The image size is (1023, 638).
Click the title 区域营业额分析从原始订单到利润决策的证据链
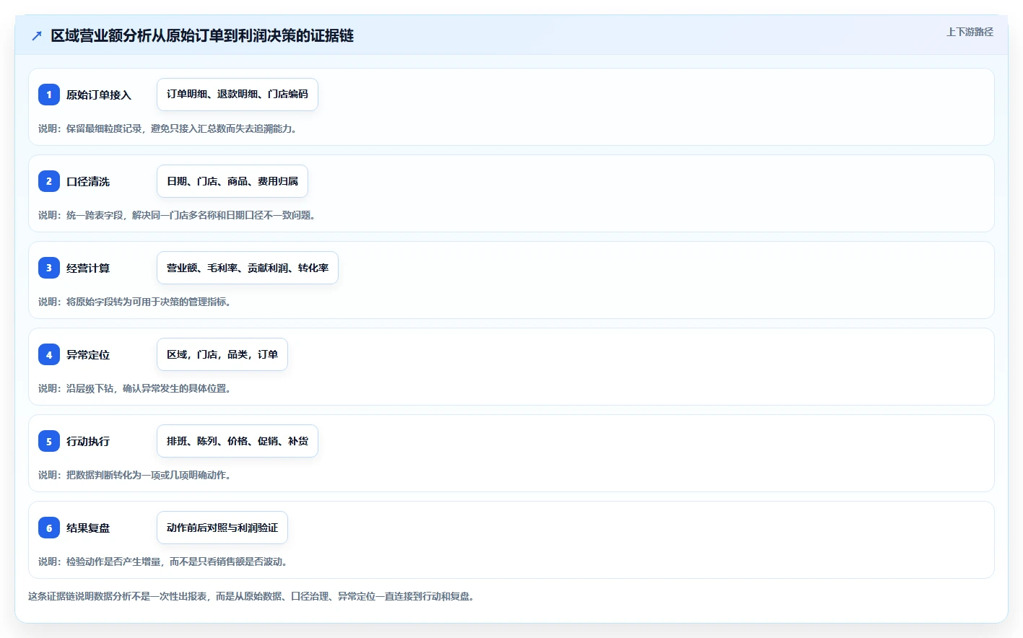[202, 35]
